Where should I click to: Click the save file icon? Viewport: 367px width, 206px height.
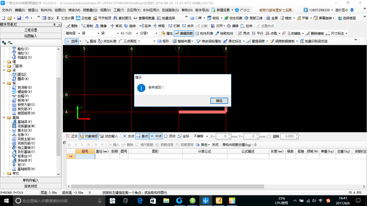(x=19, y=18)
